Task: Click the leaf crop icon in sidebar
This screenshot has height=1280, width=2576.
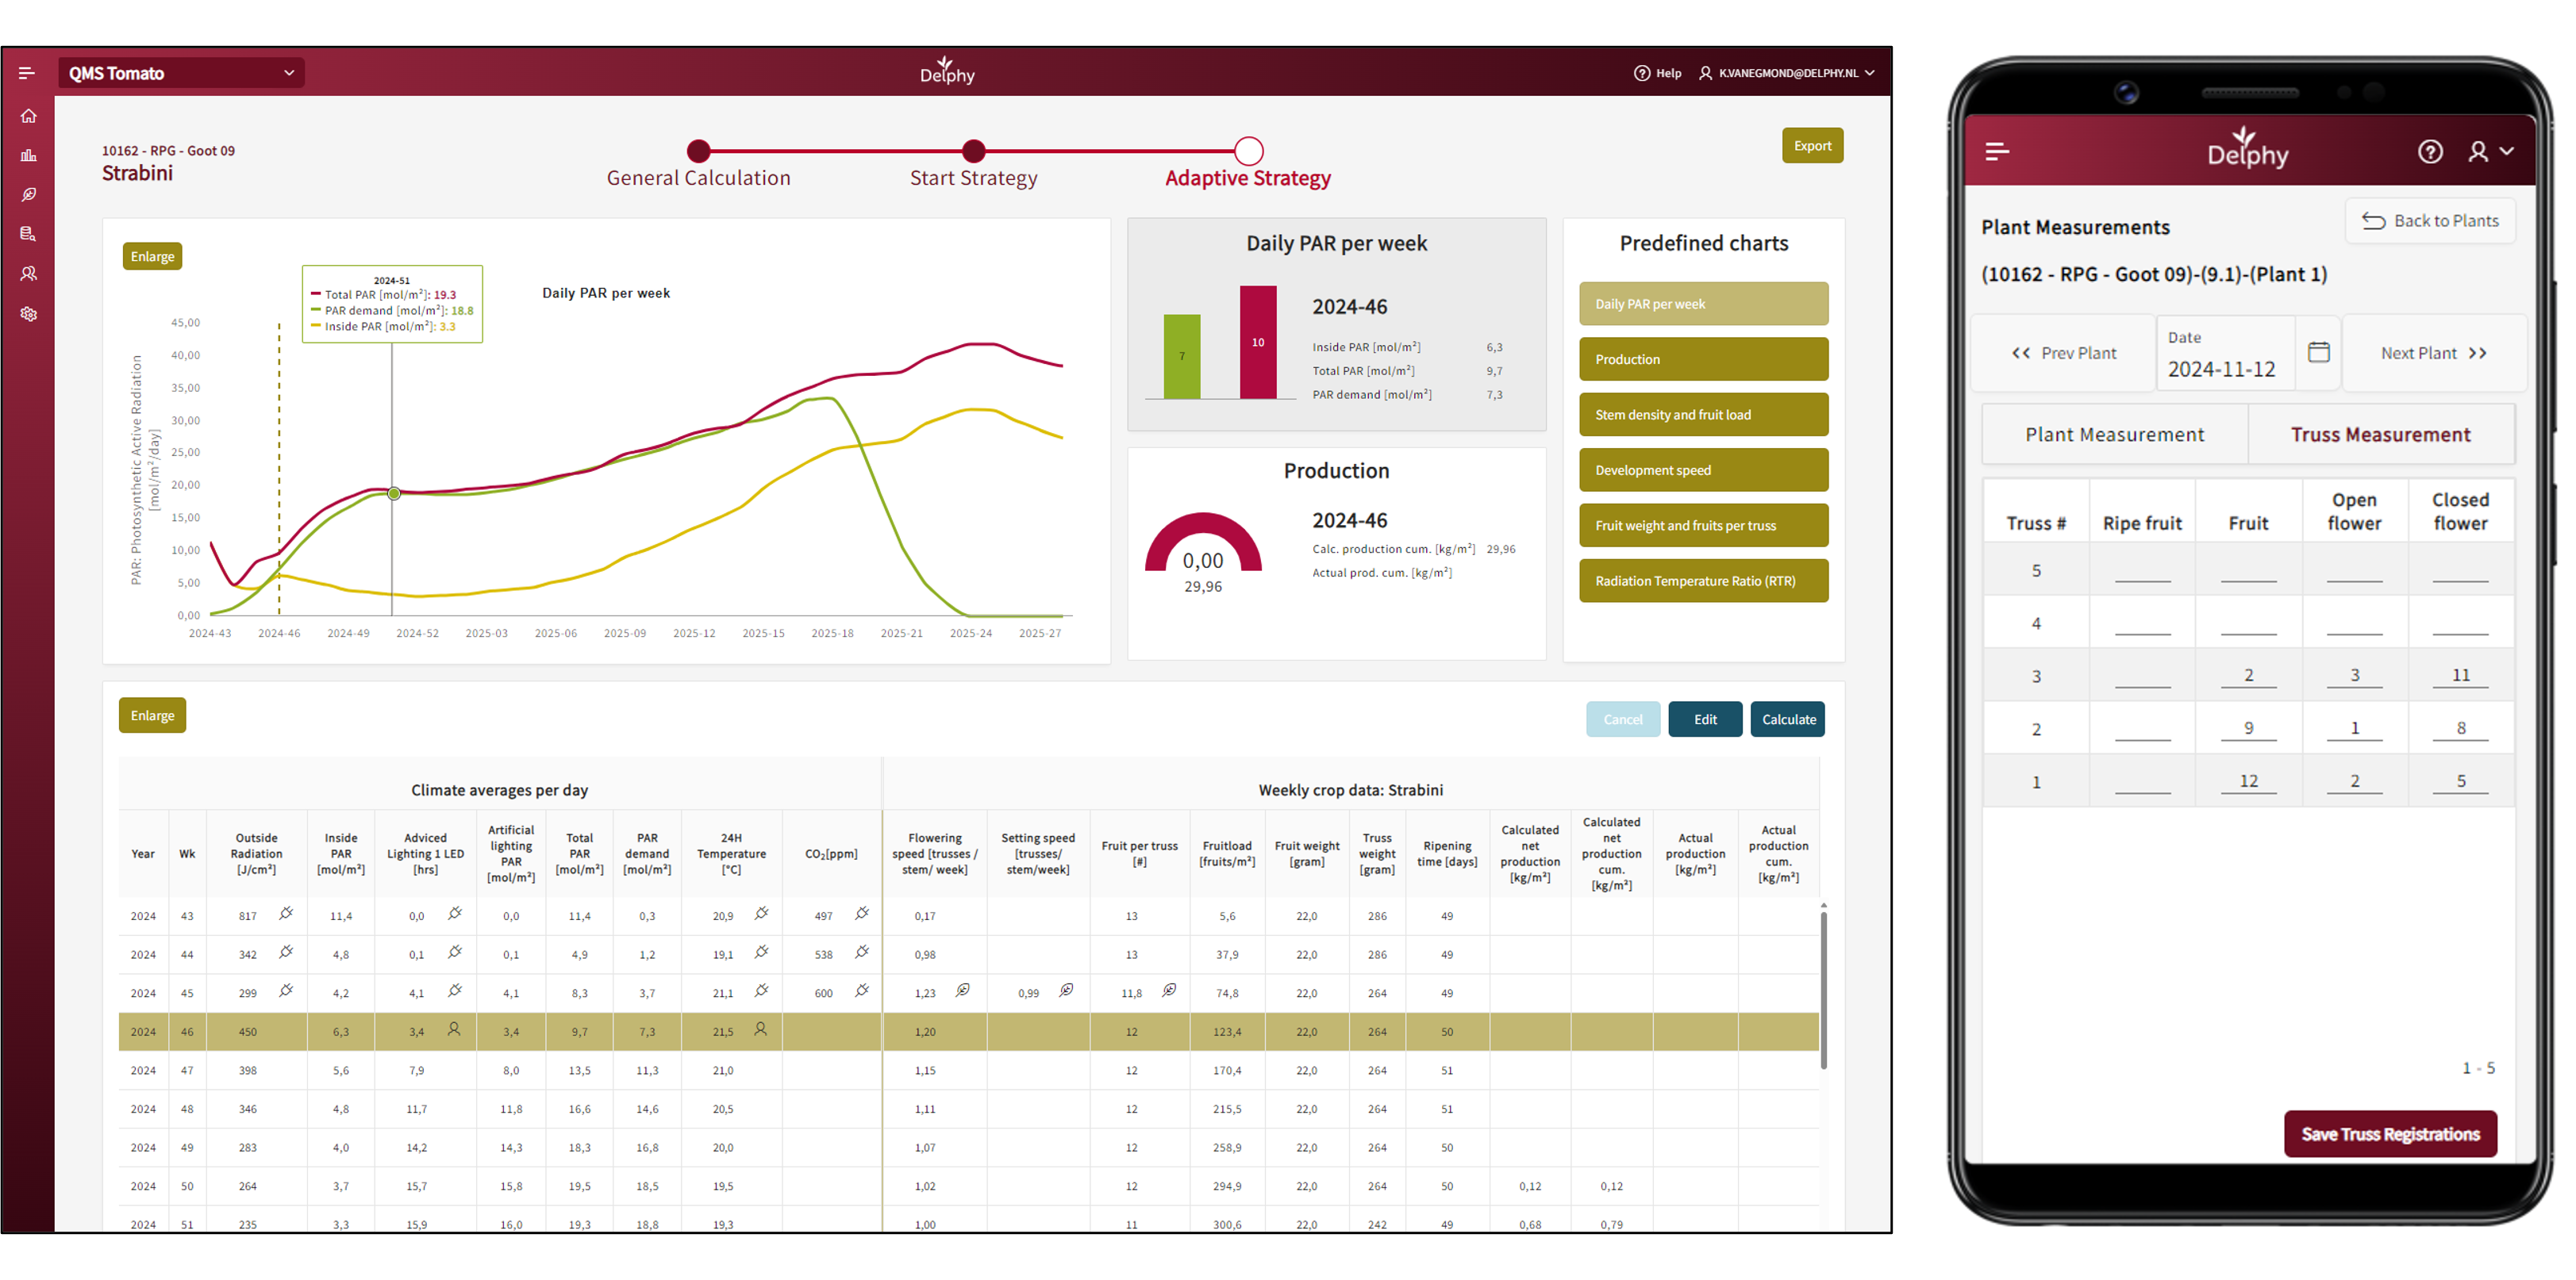Action: pos(28,195)
